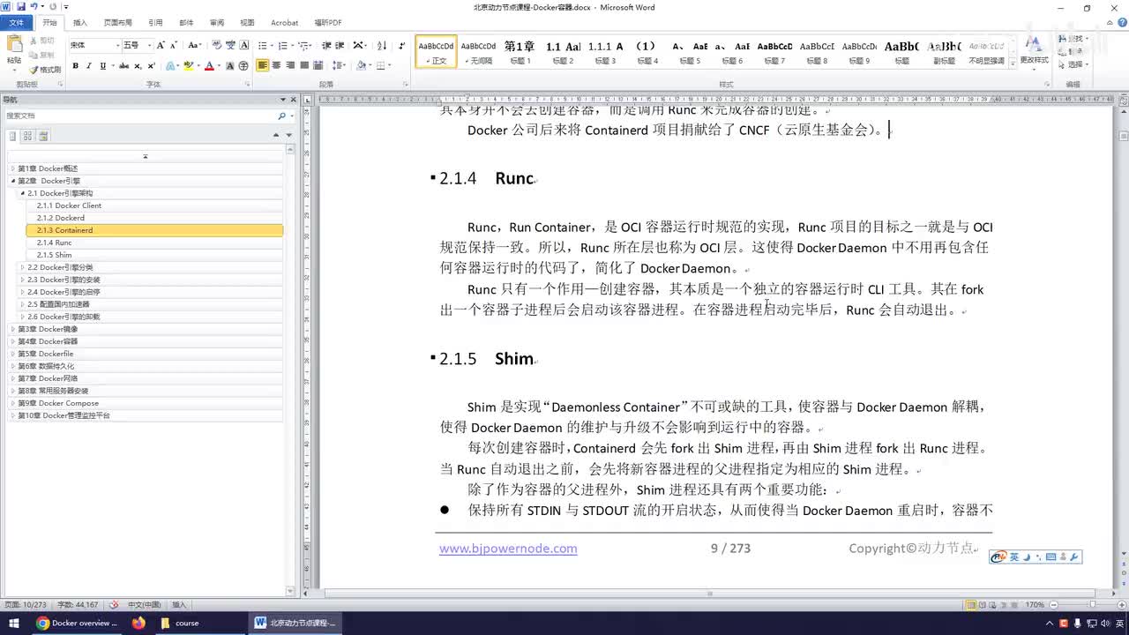Toggle Underline formatting
Screen dimensions: 1129x635
click(102, 66)
